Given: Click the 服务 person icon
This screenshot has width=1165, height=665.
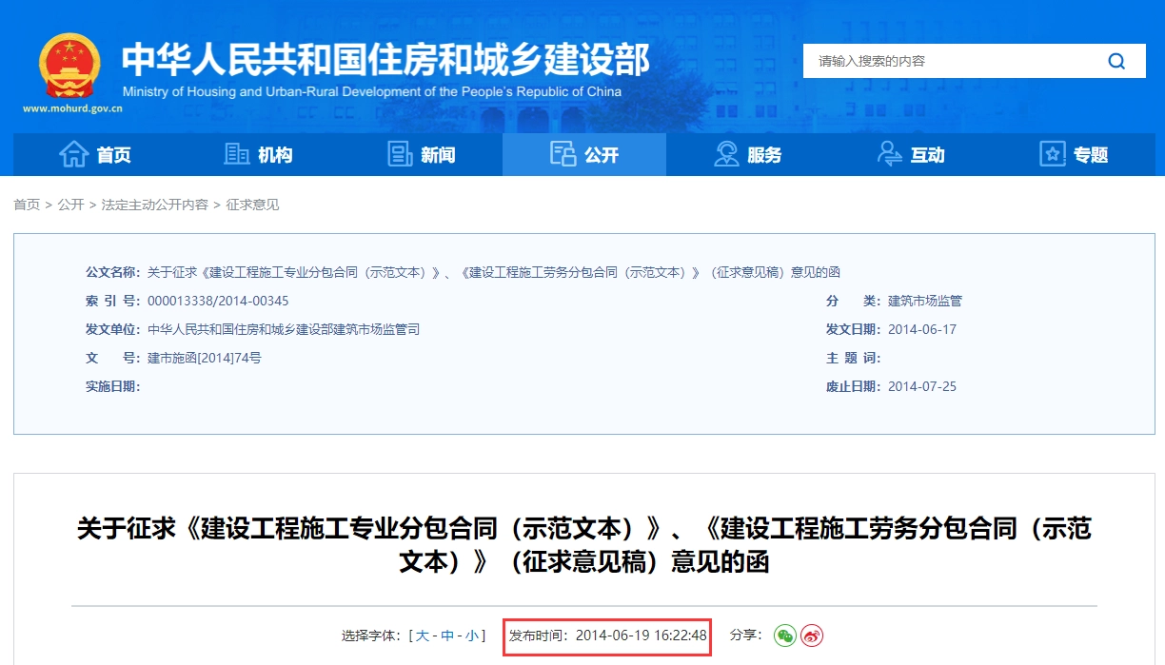Looking at the screenshot, I should (x=726, y=154).
